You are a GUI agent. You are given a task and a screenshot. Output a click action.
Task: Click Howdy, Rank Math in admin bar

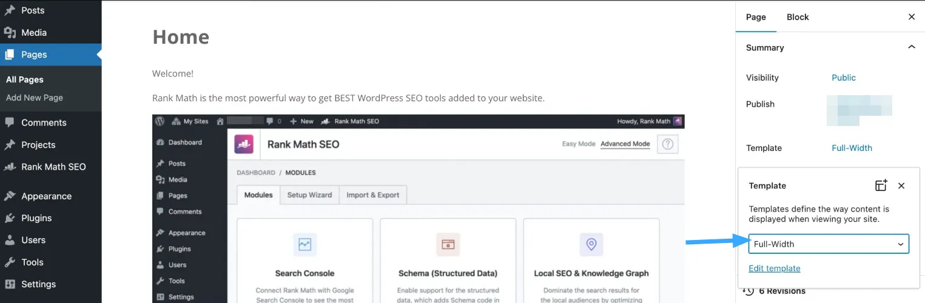click(650, 121)
